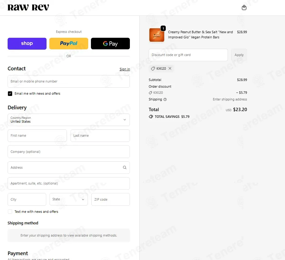Viewport: 285px width, 260px height.
Task: Click the product quantity badge
Action: [x=163, y=28]
